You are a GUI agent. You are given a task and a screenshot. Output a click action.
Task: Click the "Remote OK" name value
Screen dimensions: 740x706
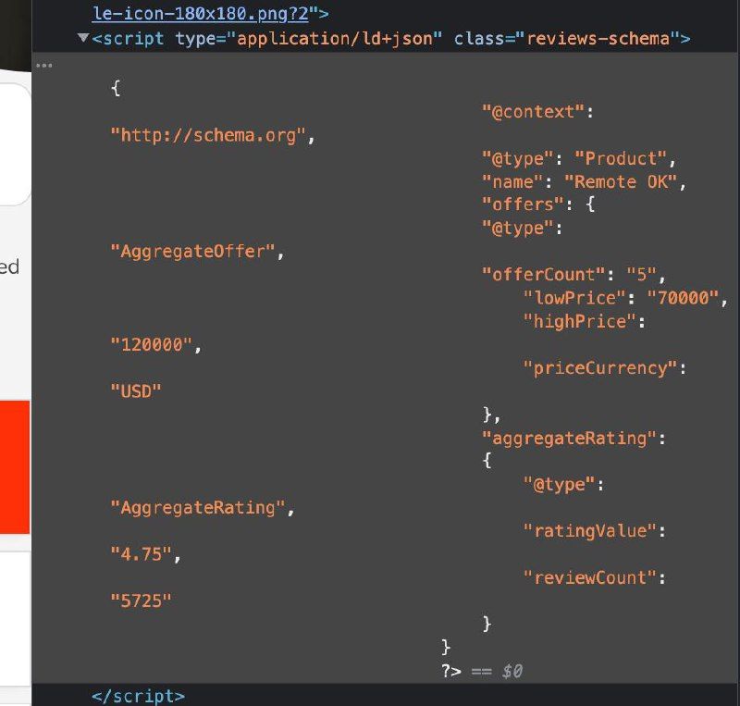click(x=621, y=181)
